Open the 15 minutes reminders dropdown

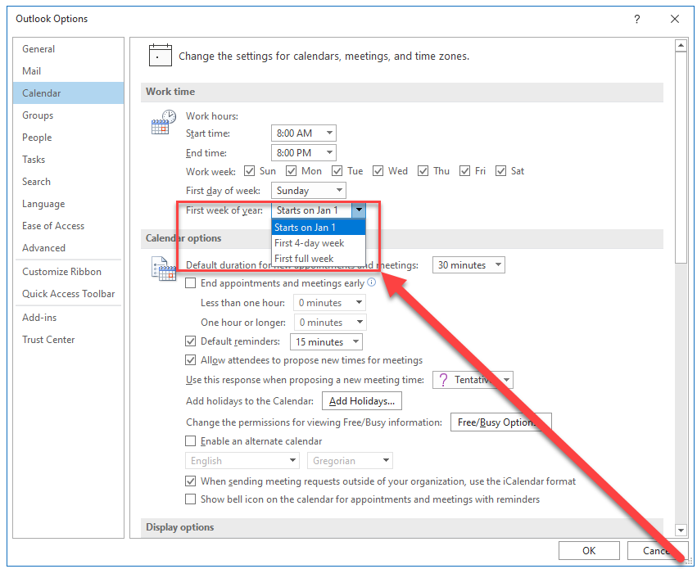tap(326, 342)
